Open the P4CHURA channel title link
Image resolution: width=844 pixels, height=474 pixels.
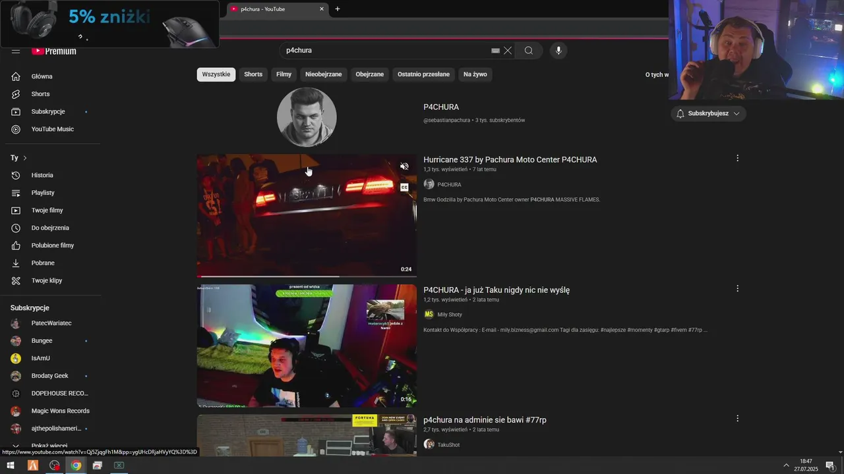(x=441, y=107)
